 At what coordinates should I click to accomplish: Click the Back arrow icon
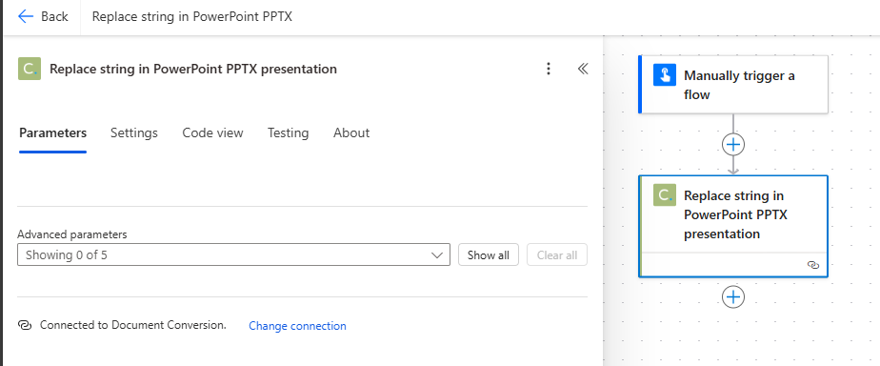(x=26, y=16)
